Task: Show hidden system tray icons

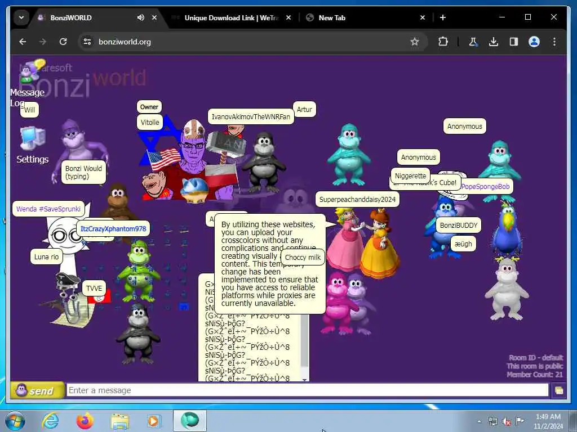Action: pyautogui.click(x=479, y=421)
